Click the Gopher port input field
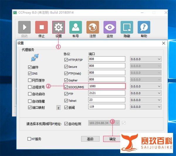Viewport: 176px width, 156px height. (x=107, y=79)
